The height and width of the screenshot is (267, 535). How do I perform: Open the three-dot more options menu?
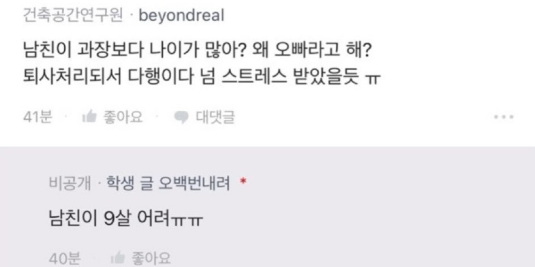point(504,117)
